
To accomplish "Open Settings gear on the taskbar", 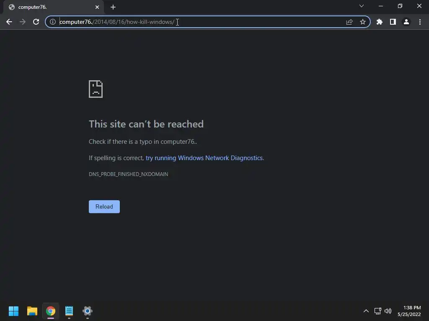I will coord(88,311).
